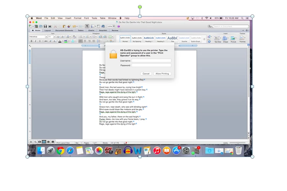Open the Themes dropdown in ribbon
Viewport: 287px width, 191px height.
coord(242,38)
